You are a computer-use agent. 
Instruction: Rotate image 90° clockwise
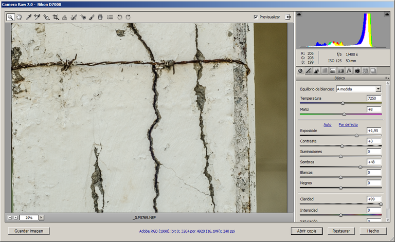tap(128, 17)
